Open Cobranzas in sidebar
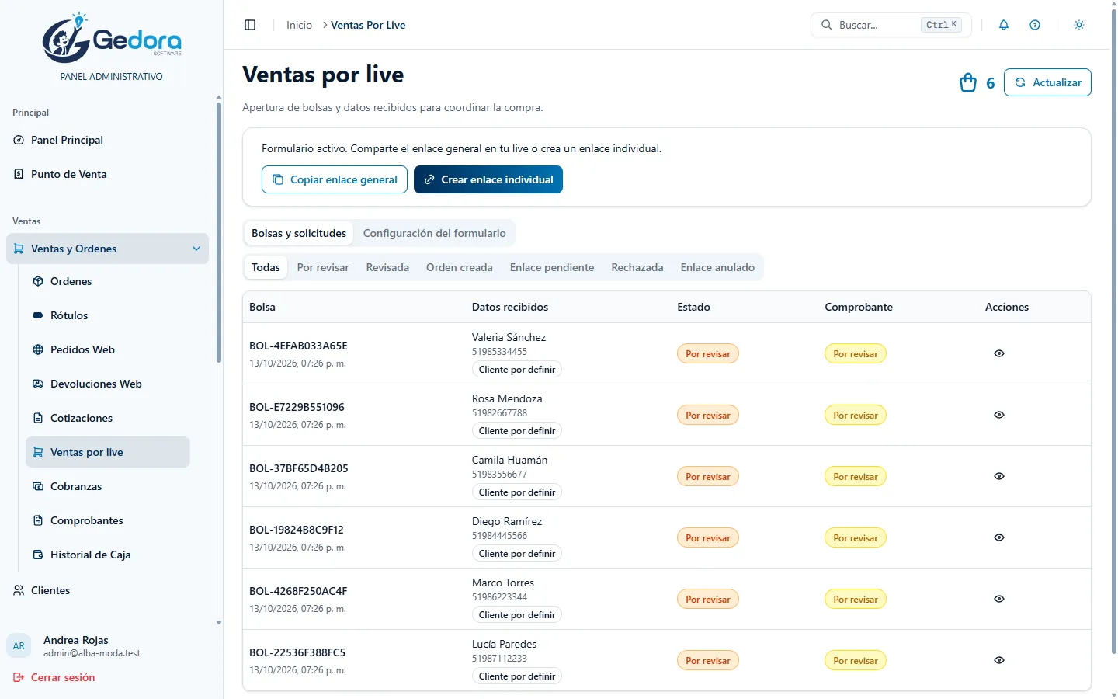The width and height of the screenshot is (1118, 699). pyautogui.click(x=107, y=486)
